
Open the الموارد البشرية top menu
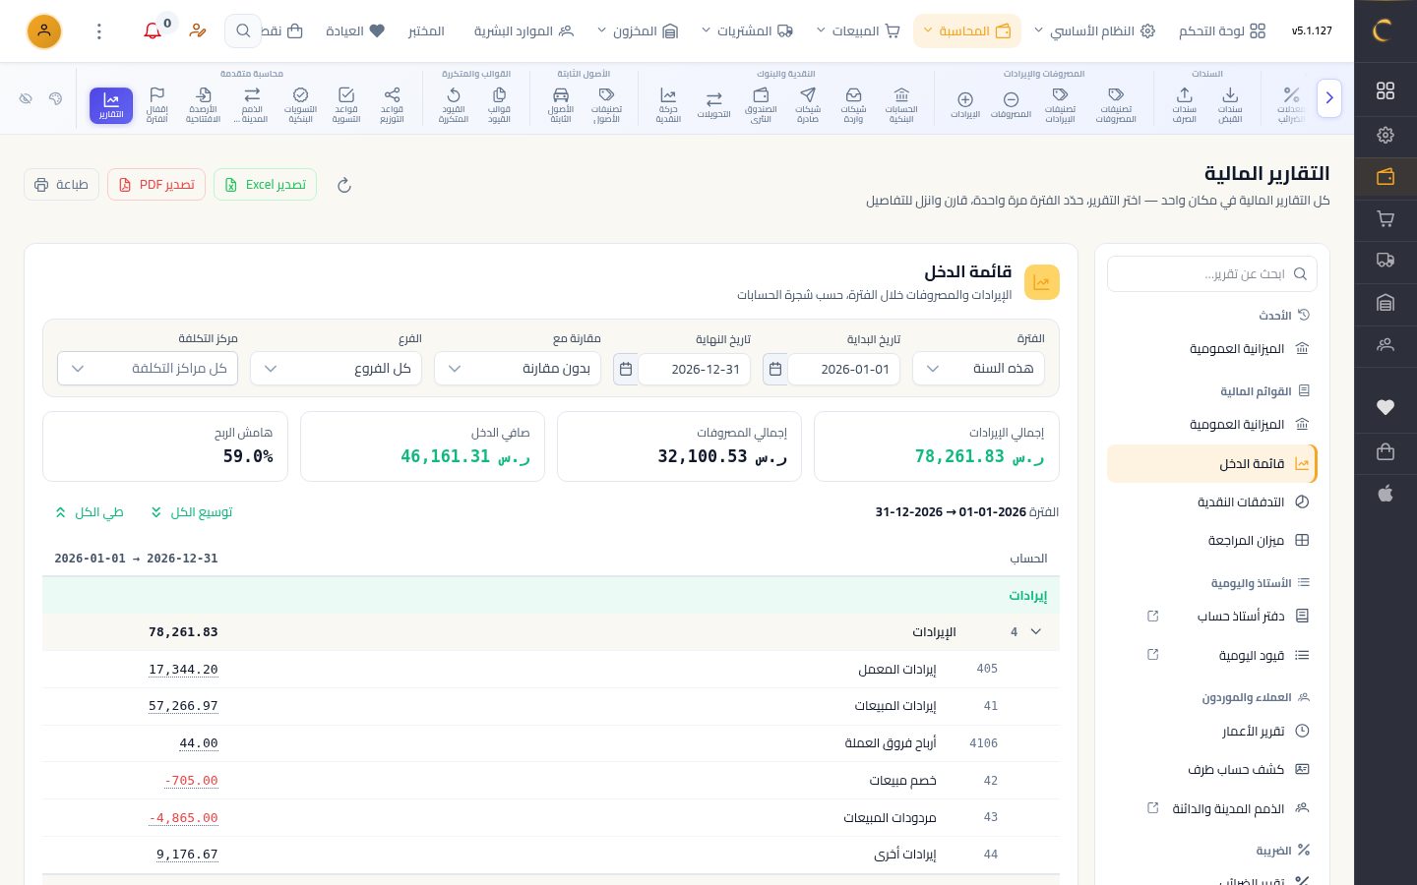pos(524,31)
